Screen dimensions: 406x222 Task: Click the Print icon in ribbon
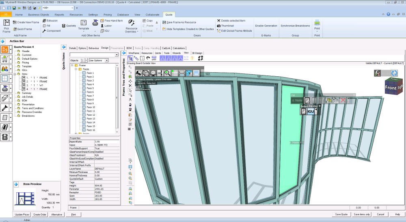(317, 24)
